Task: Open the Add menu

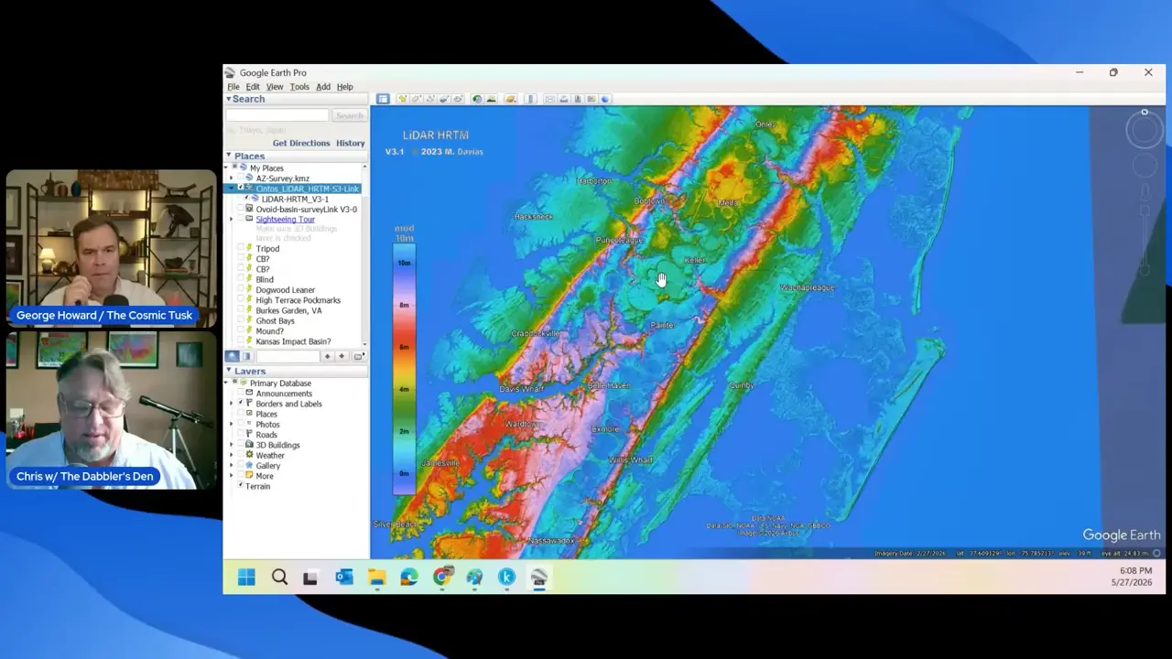Action: (323, 87)
